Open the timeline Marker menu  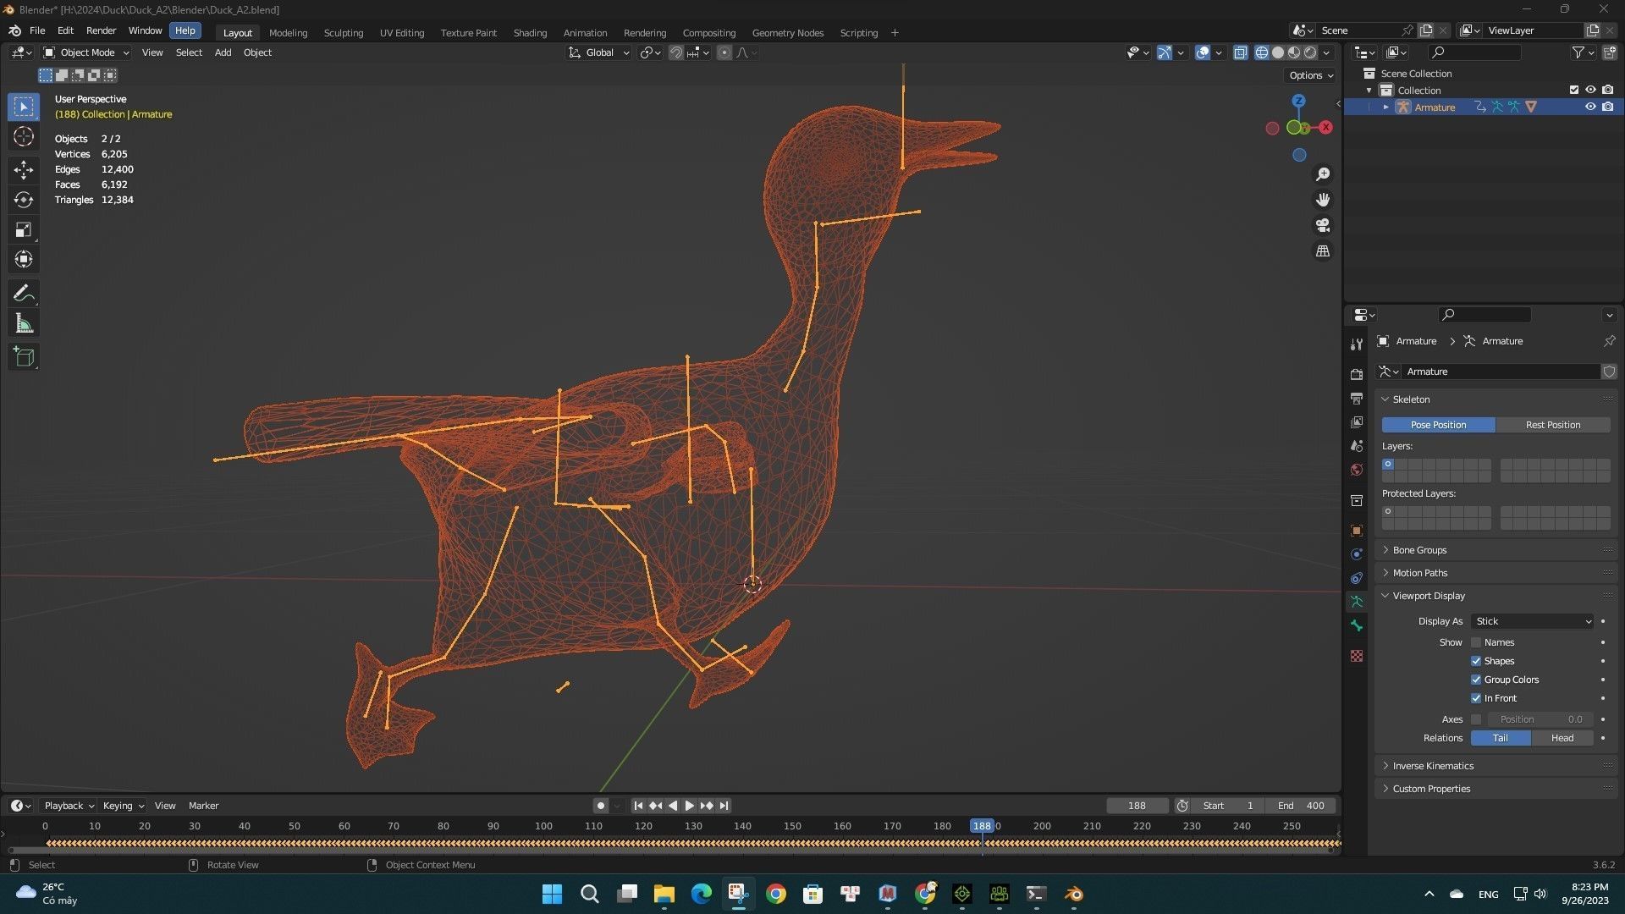pos(203,806)
